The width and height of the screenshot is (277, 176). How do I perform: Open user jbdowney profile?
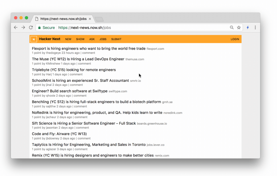(53, 138)
